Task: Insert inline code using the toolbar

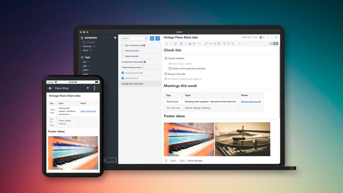Action: [210, 44]
